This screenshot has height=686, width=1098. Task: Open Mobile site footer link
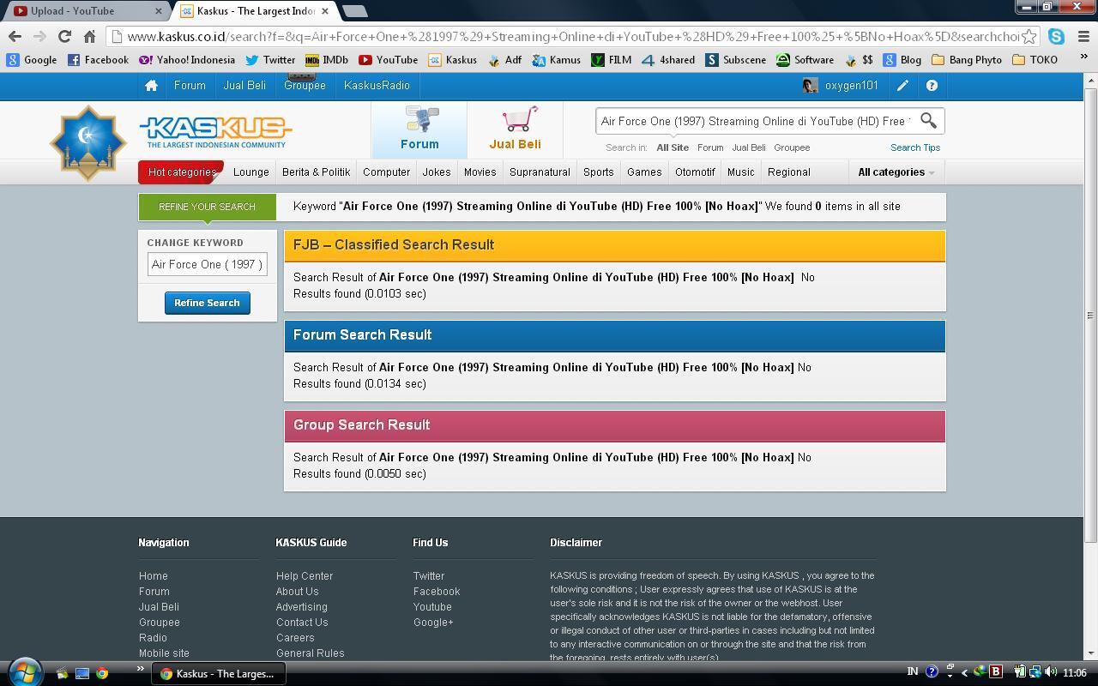(x=164, y=653)
